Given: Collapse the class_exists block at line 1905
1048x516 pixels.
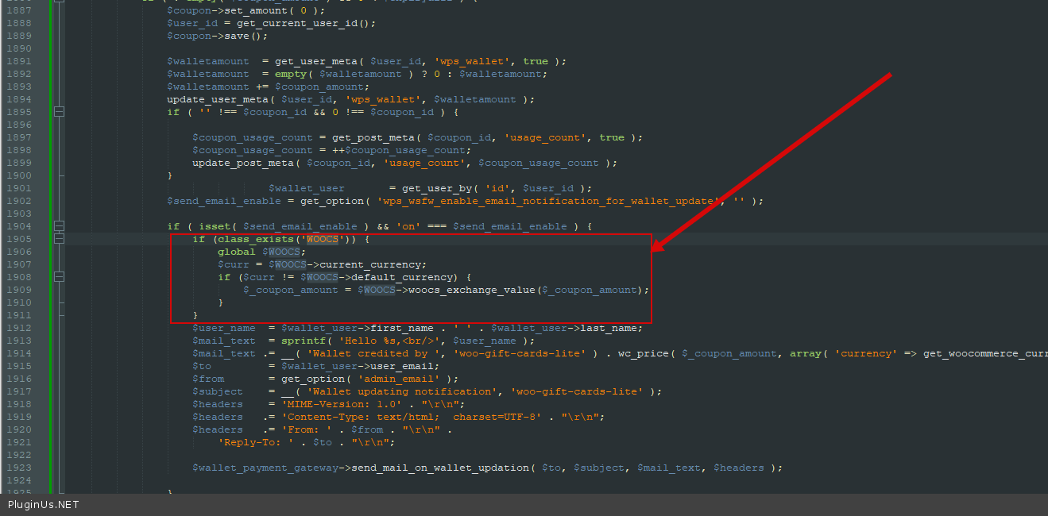Looking at the screenshot, I should (59, 239).
